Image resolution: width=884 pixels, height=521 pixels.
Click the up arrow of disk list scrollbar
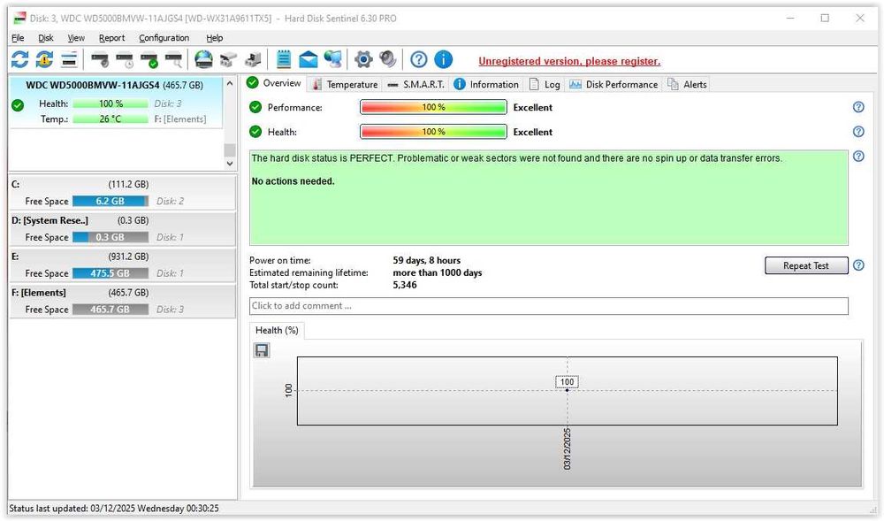[230, 83]
